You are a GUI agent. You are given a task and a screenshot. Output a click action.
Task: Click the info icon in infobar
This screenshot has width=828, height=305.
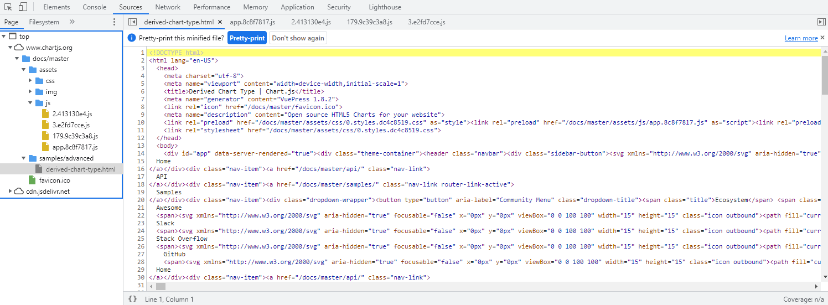(132, 38)
